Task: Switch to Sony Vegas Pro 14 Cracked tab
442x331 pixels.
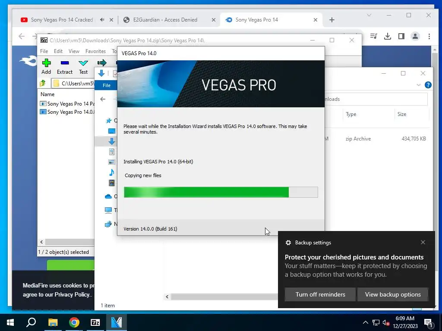Action: 62,20
